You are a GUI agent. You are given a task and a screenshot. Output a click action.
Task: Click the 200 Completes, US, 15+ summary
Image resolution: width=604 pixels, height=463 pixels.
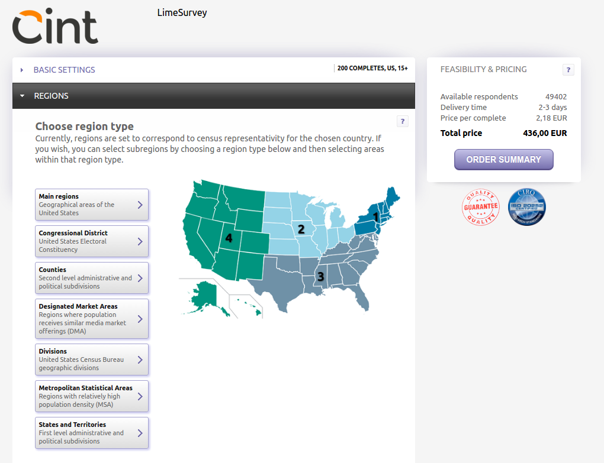(372, 69)
